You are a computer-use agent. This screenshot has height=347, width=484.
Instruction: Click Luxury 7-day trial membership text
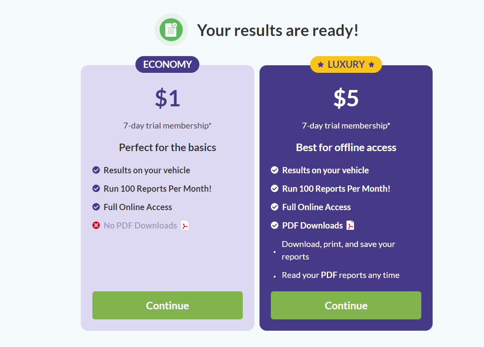point(346,126)
